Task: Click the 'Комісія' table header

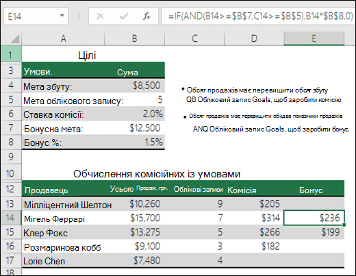Action: (x=254, y=189)
